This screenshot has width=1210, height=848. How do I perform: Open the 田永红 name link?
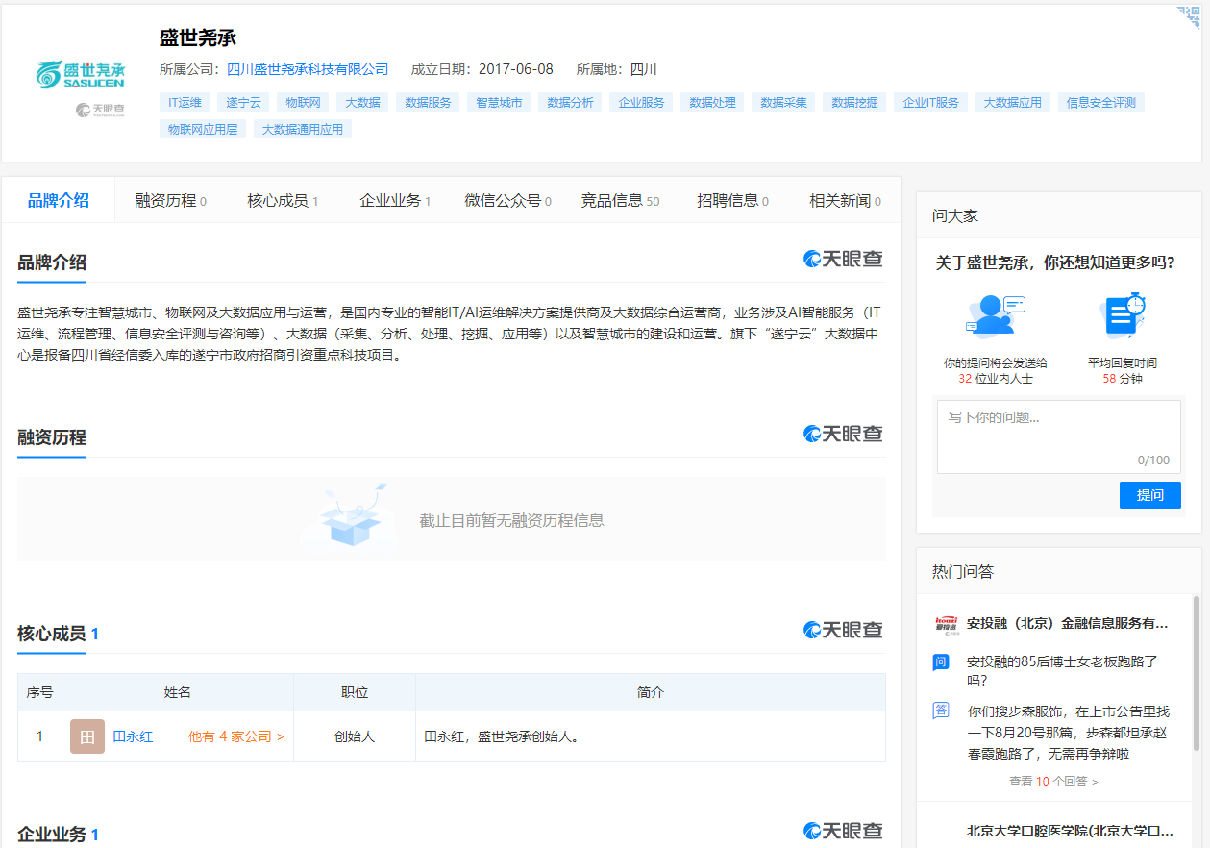pos(133,736)
